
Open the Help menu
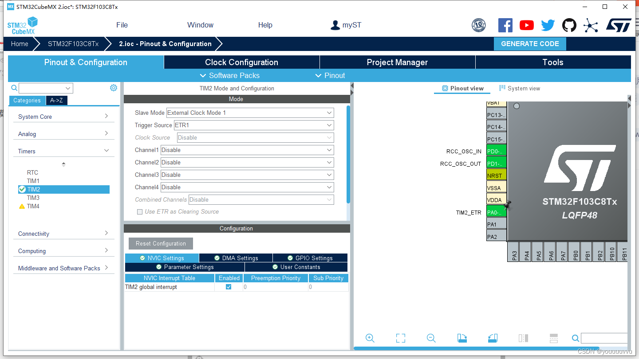(265, 25)
